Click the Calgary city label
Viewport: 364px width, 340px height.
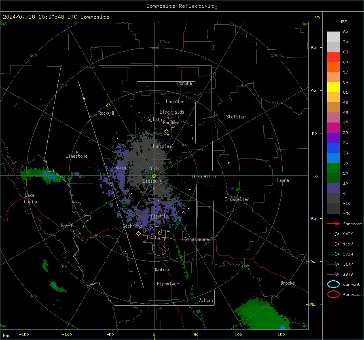point(158,238)
